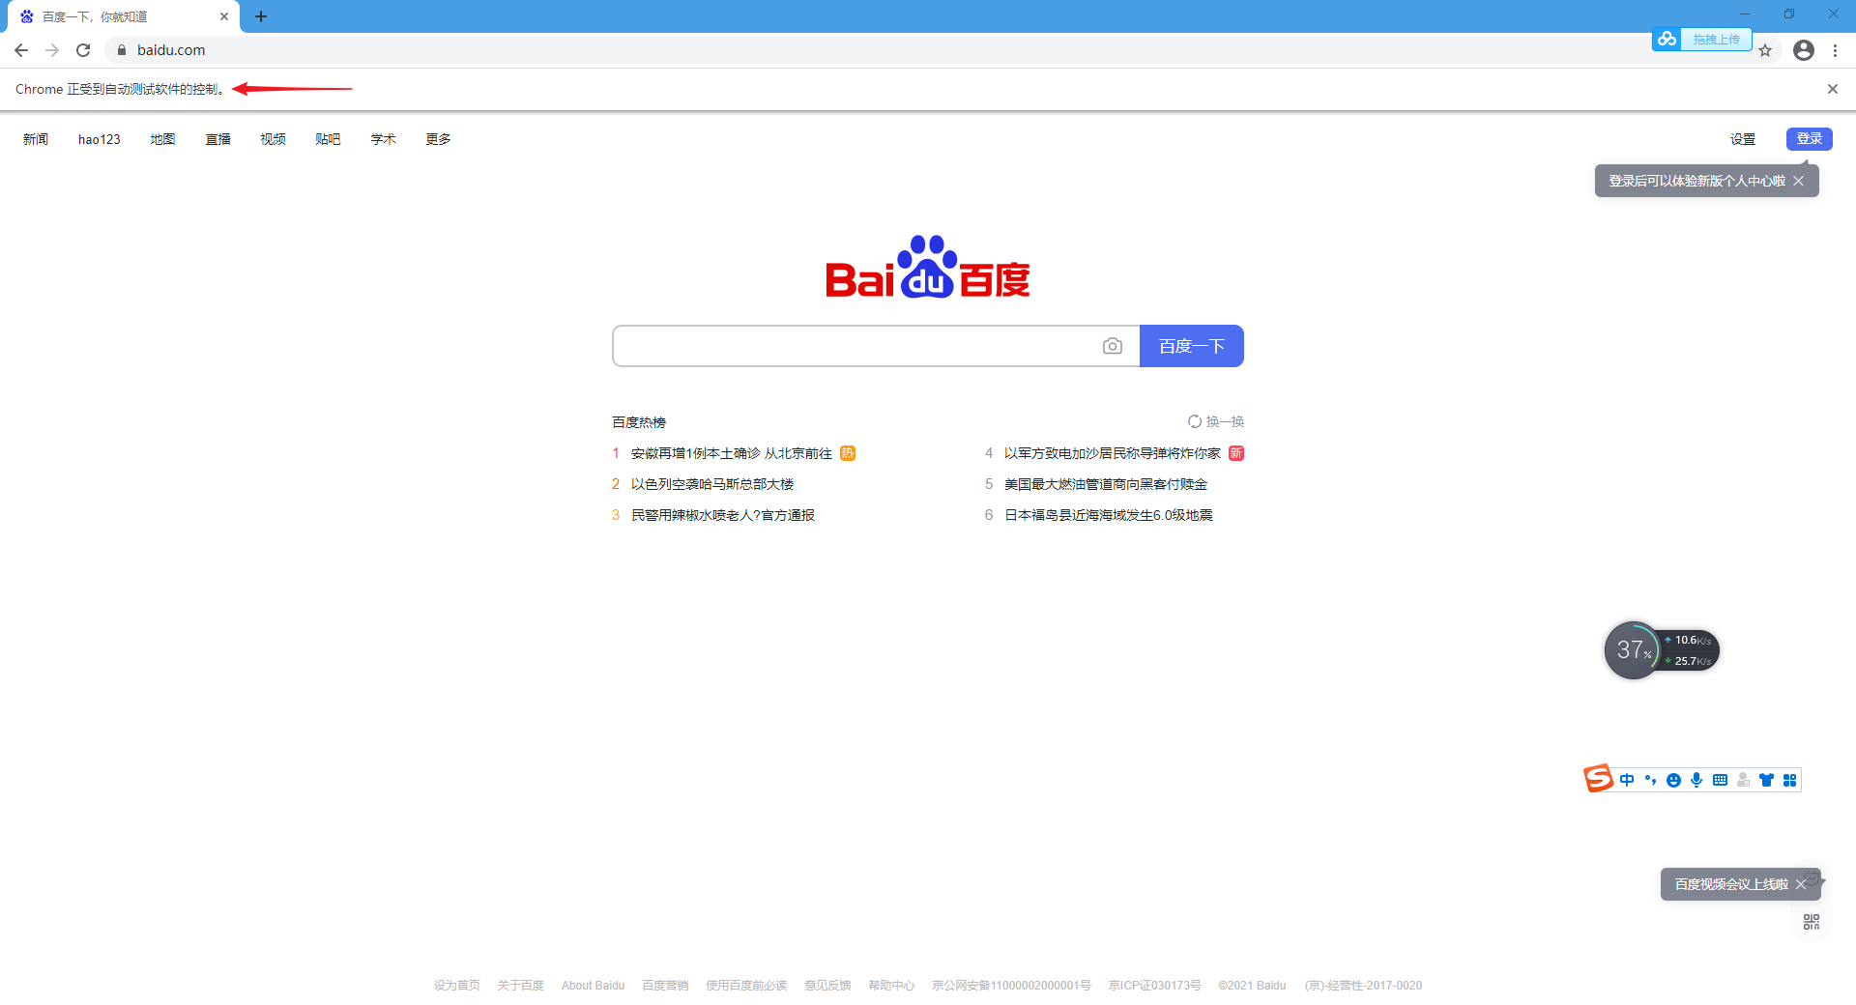This screenshot has width=1856, height=1005.
Task: Expand the 更多 menu
Action: click(438, 139)
